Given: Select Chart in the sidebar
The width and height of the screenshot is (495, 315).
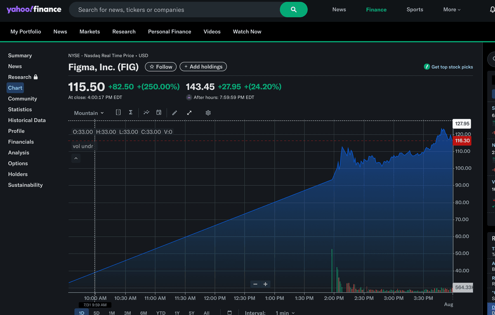Looking at the screenshot, I should pos(15,88).
